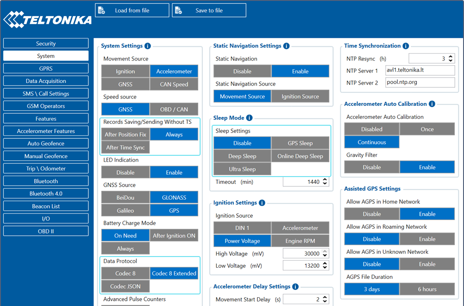Enable AGPS in Roaming Network
Screen dimensions: 464x306
coord(427,239)
